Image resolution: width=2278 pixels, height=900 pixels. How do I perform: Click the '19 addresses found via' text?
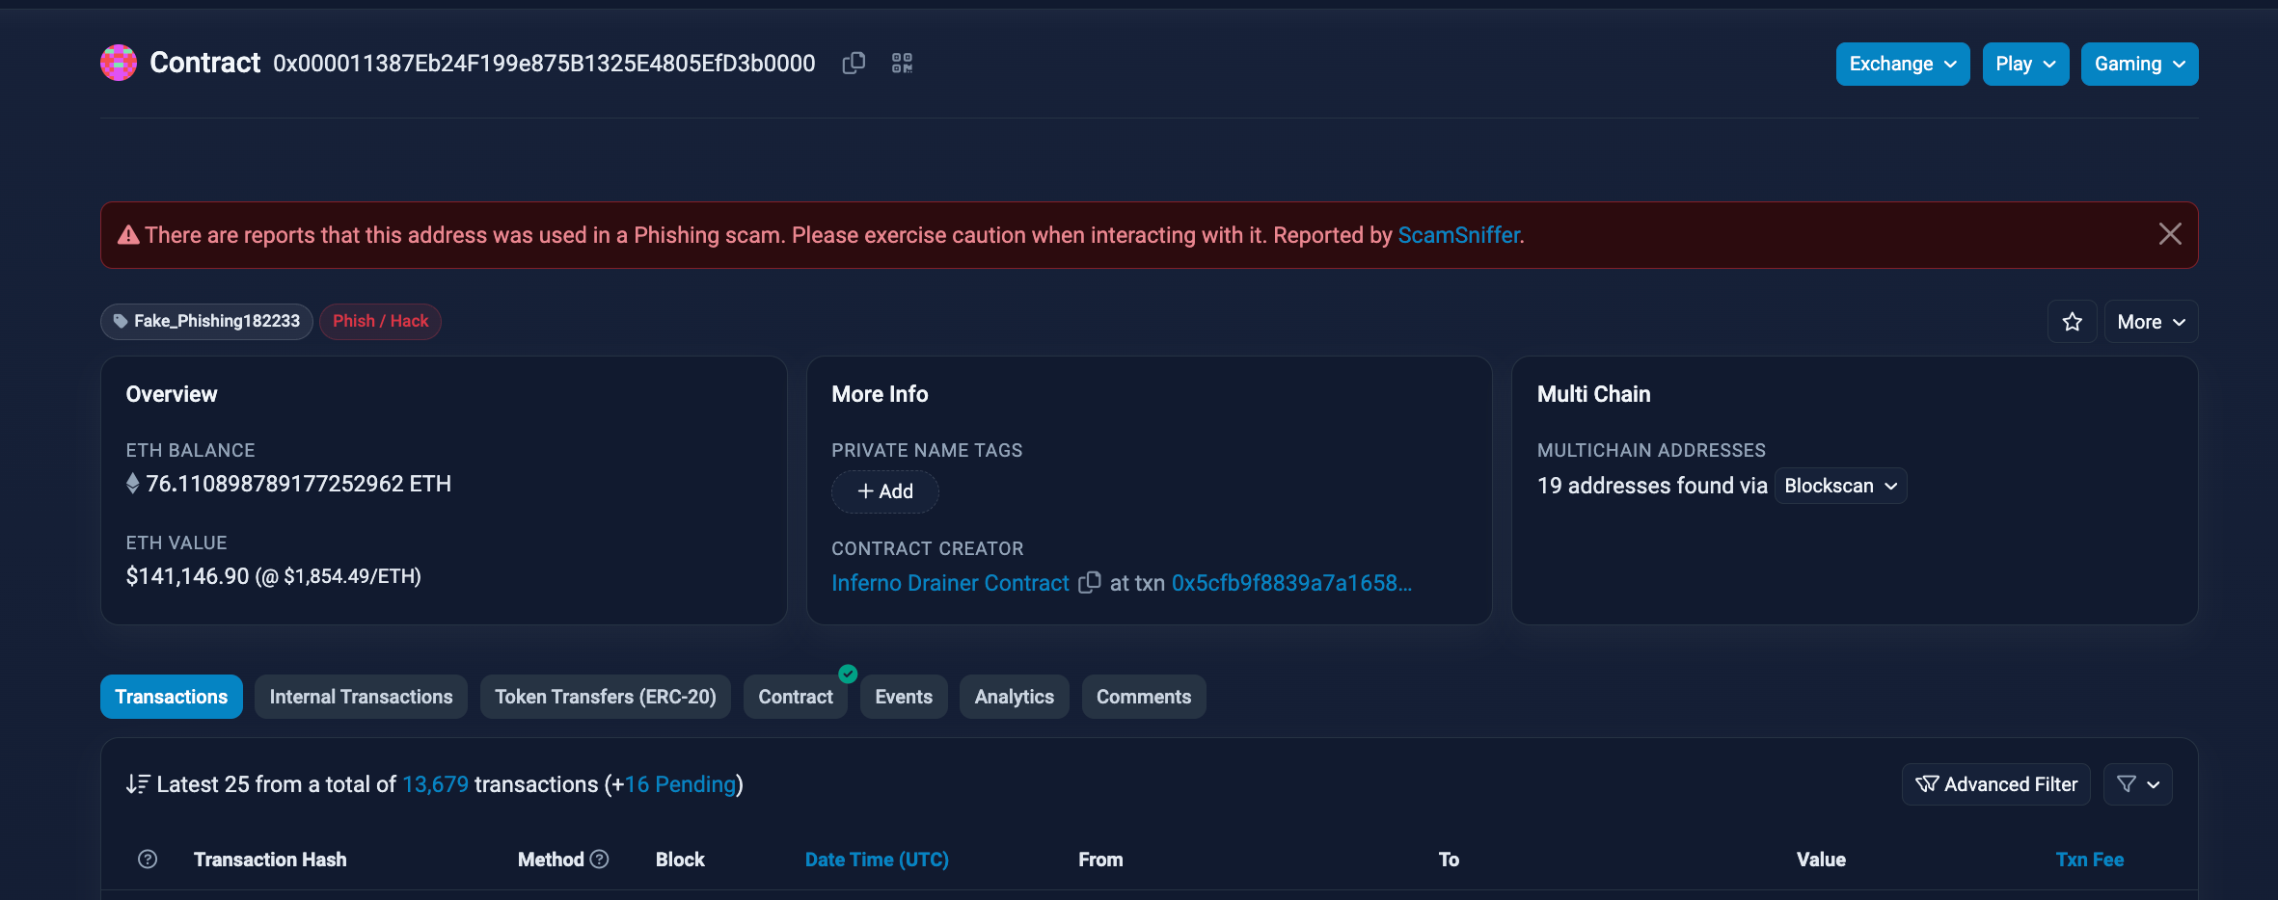pyautogui.click(x=1652, y=486)
